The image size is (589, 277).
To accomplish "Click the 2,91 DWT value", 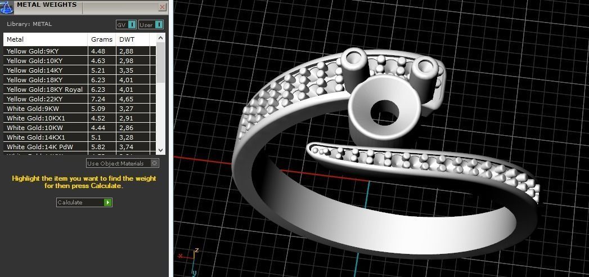I will (126, 118).
